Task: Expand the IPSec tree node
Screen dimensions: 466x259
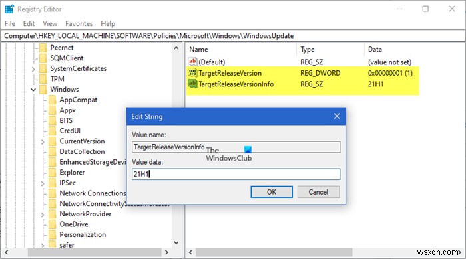Action: pos(43,183)
